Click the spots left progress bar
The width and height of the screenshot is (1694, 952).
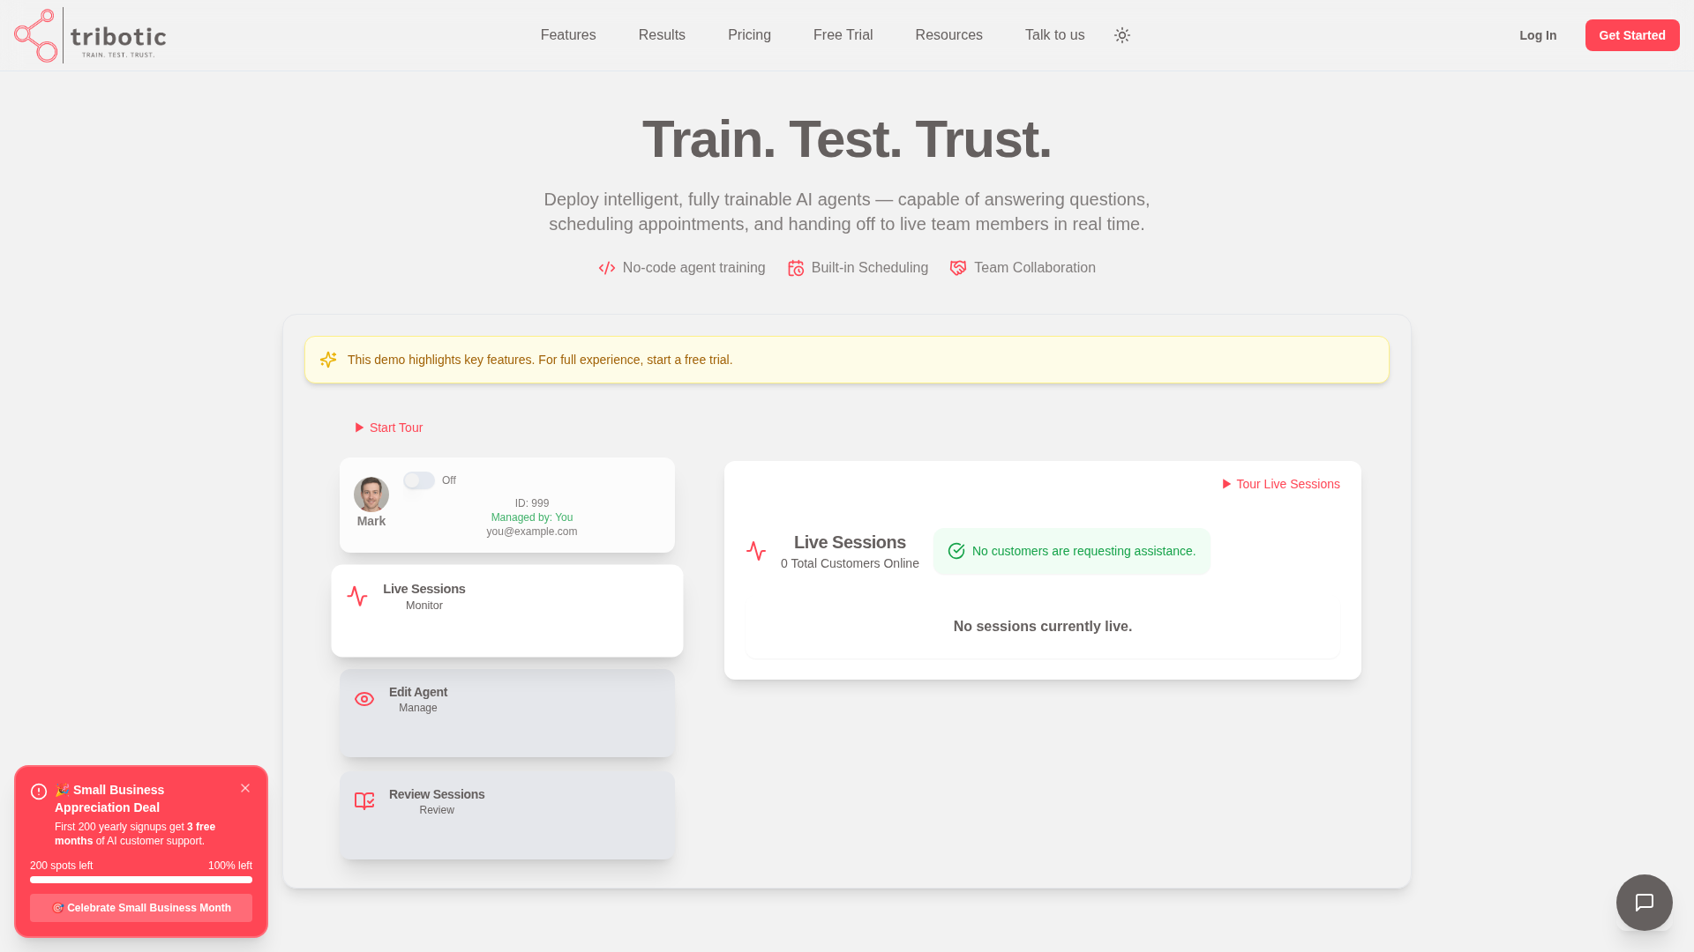141,880
